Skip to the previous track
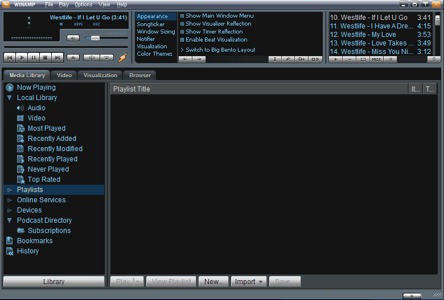 pyautogui.click(x=10, y=58)
